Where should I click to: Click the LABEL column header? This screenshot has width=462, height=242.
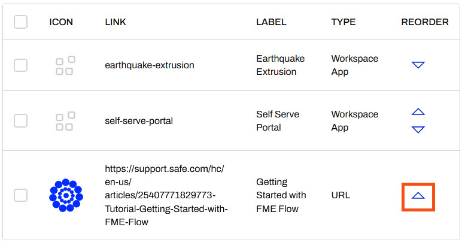coord(271,22)
